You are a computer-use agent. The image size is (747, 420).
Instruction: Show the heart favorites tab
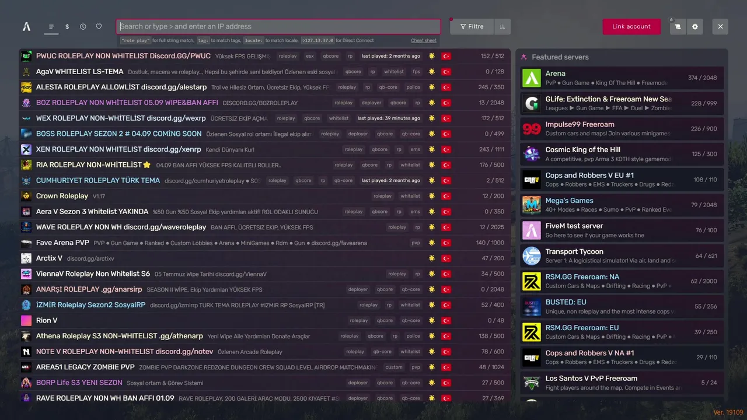coord(99,26)
